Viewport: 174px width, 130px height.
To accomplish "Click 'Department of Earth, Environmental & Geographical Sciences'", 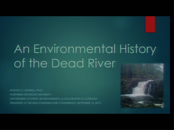I will click(x=53, y=99).
